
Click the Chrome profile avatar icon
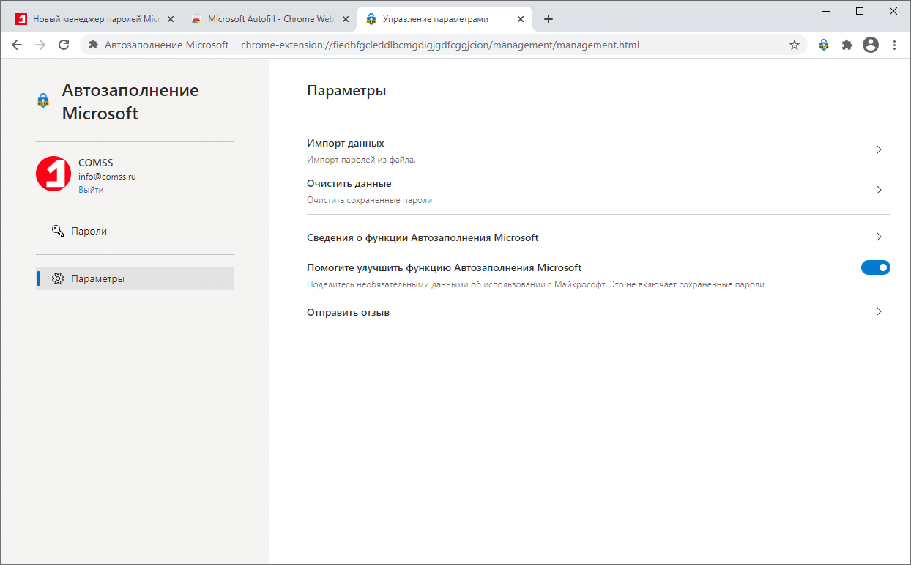[871, 45]
